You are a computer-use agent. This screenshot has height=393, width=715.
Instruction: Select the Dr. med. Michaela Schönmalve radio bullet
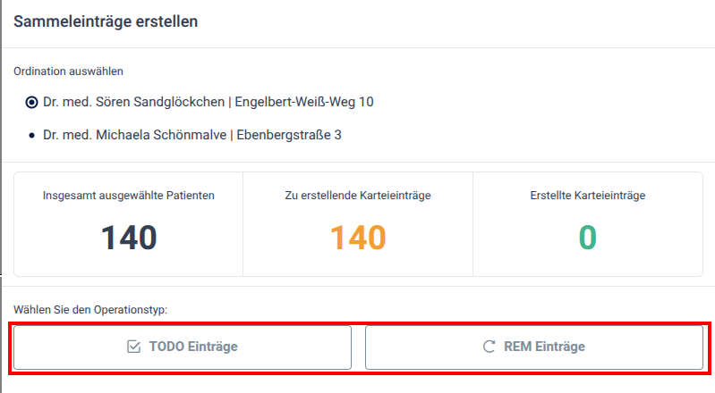point(31,135)
